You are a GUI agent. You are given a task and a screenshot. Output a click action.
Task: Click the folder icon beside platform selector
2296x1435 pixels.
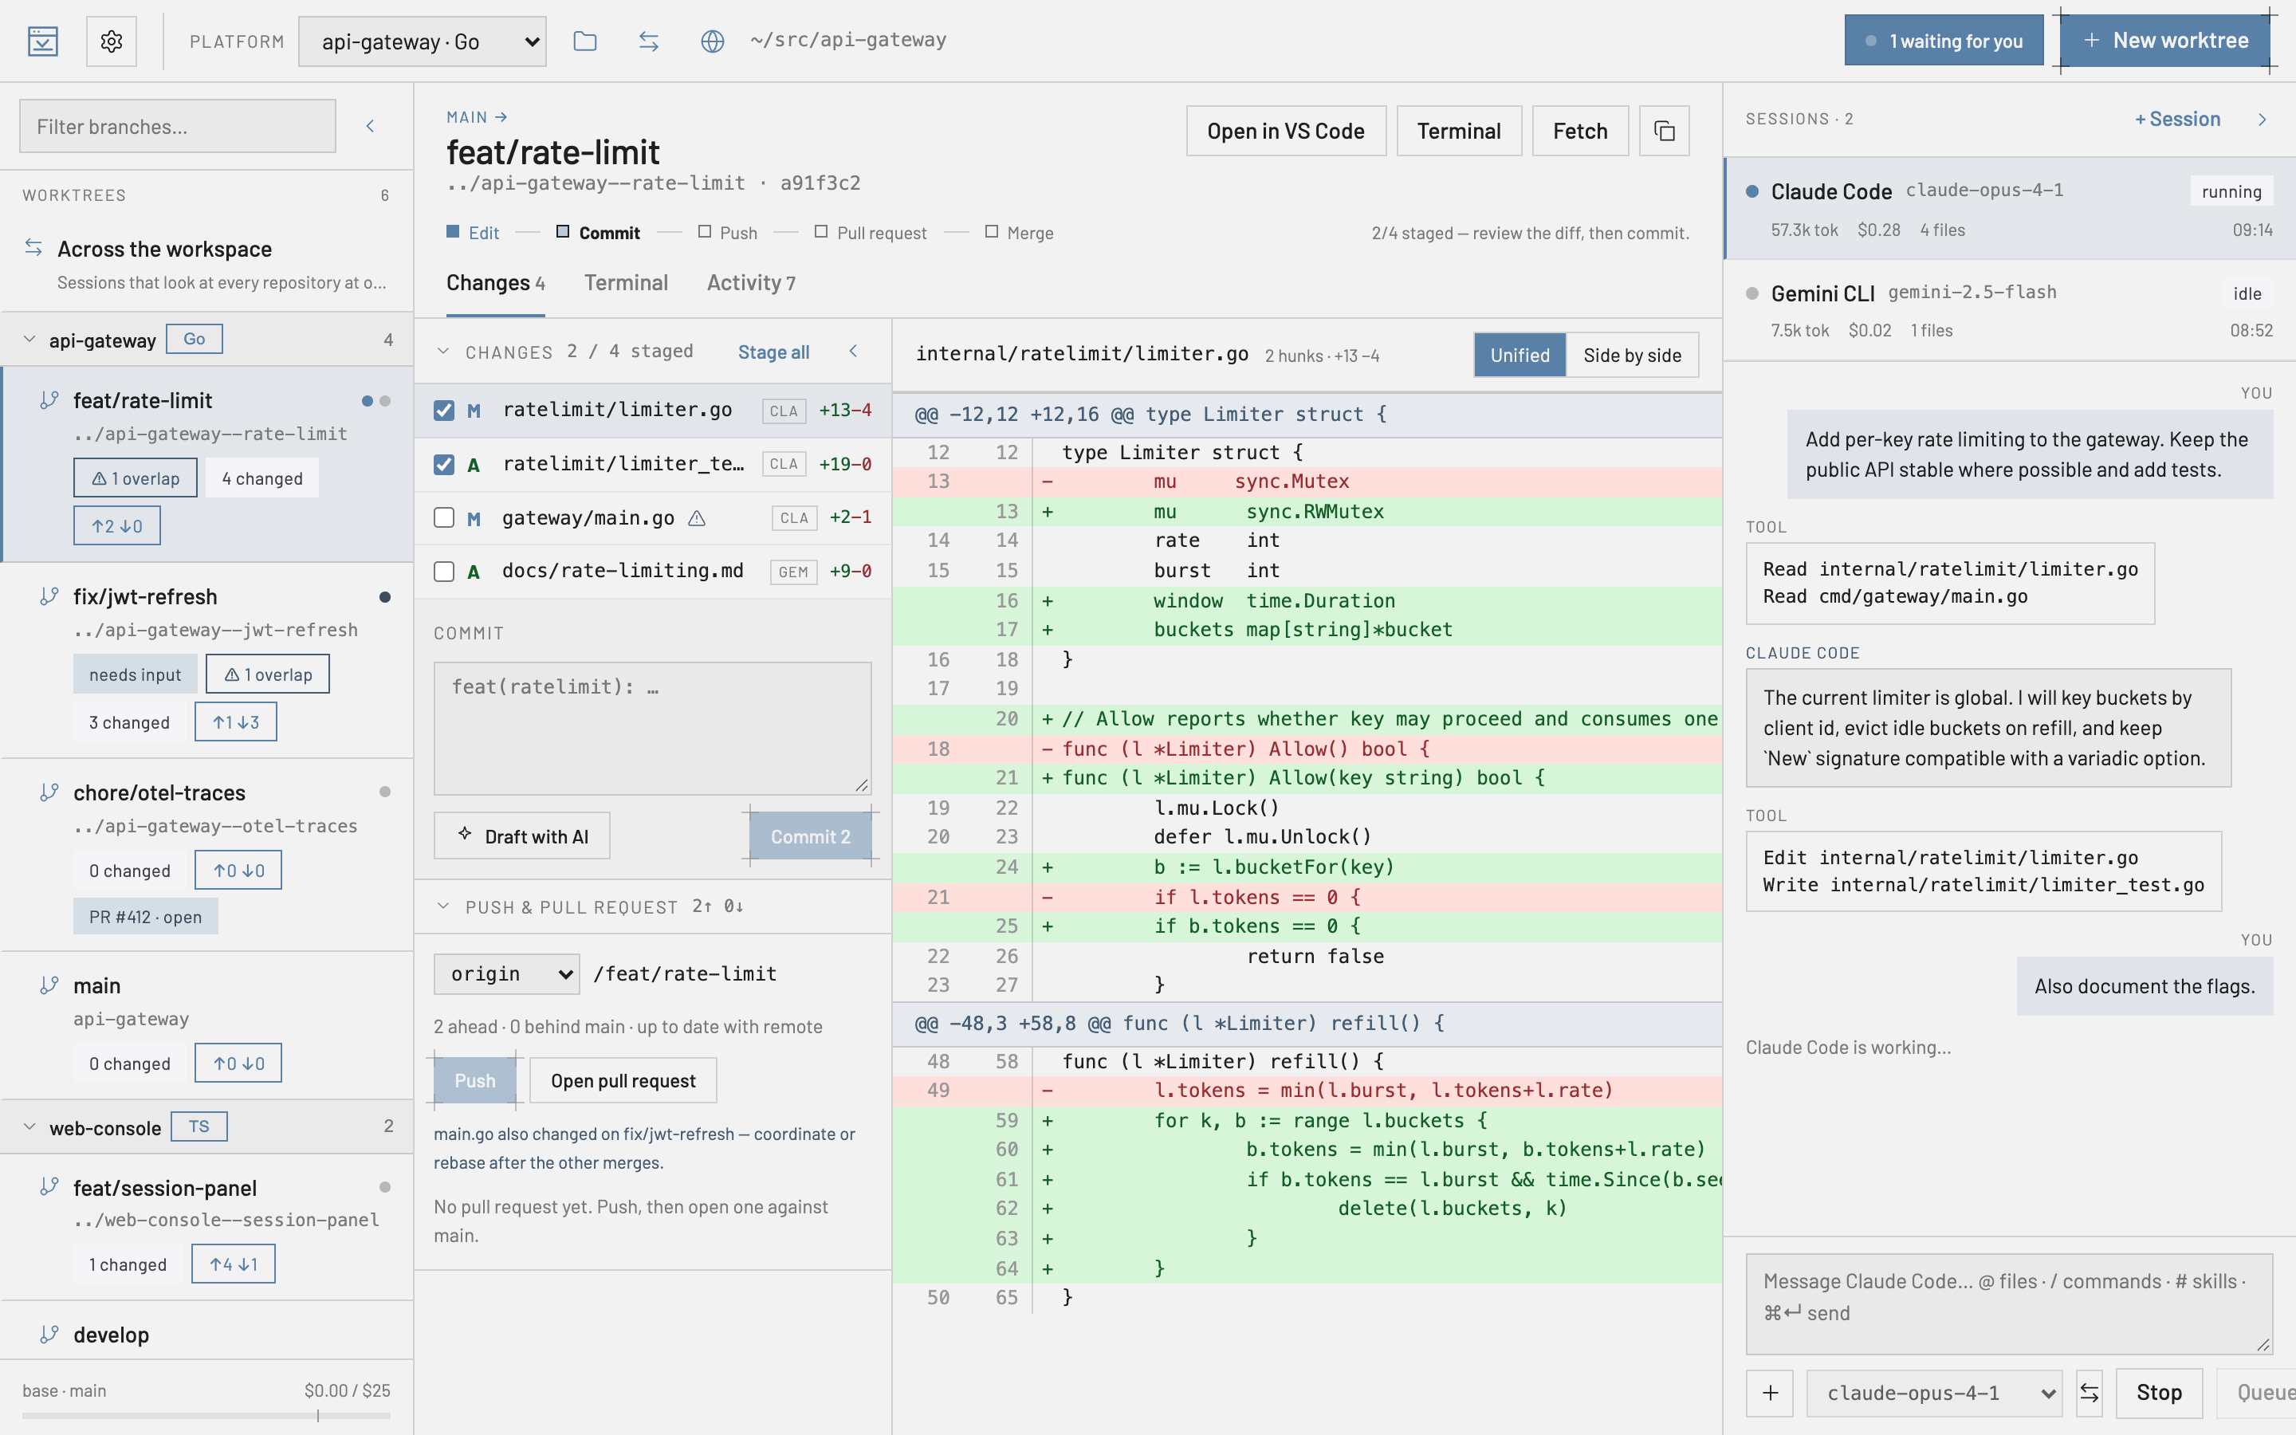(585, 41)
